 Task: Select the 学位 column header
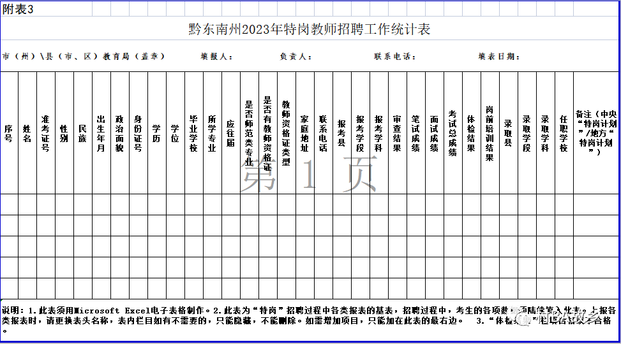coord(176,133)
